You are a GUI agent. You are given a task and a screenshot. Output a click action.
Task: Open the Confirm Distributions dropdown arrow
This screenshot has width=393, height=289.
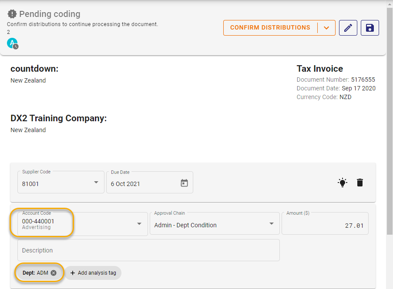(326, 27)
